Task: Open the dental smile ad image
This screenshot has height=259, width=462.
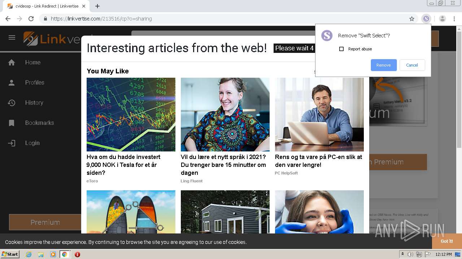Action: (319, 212)
